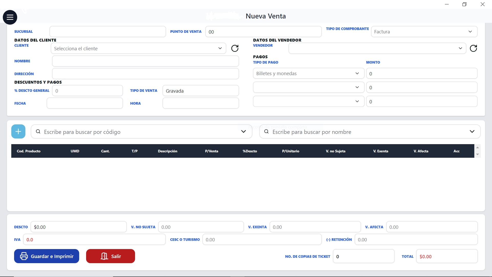The height and width of the screenshot is (277, 492).
Task: Open the second Tipo de Pago dropdown
Action: (x=309, y=87)
